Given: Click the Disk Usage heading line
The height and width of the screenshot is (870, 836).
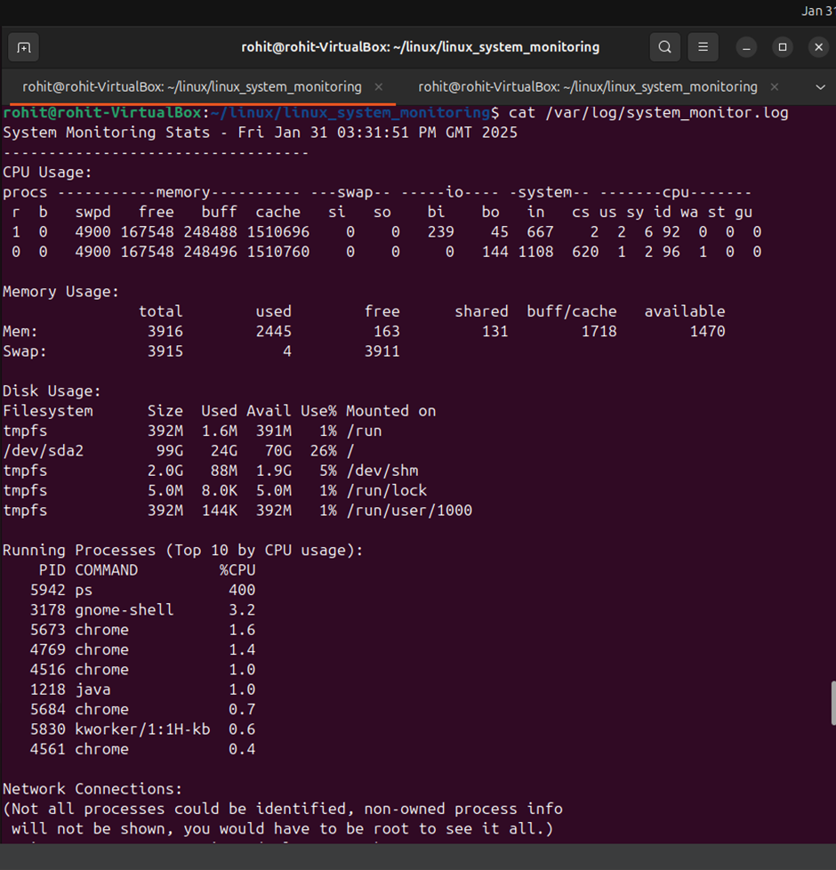Looking at the screenshot, I should click(x=51, y=391).
